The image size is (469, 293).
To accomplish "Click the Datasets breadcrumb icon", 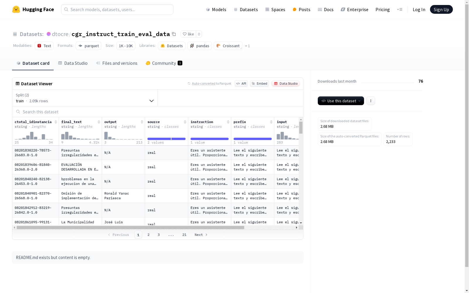I will (15, 34).
